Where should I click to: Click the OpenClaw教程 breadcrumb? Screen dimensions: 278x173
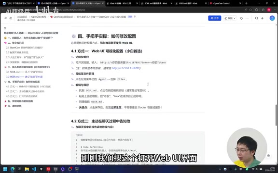click(x=39, y=17)
